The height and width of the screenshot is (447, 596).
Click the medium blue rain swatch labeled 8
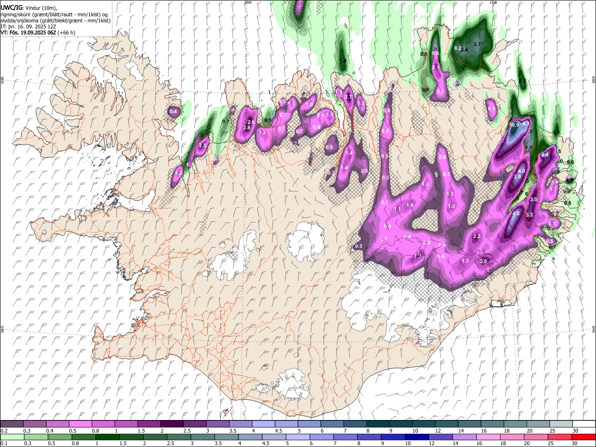click(369, 437)
